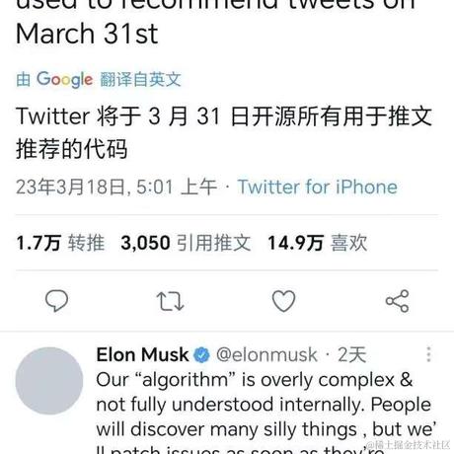Retweet using the arrows icon
Image resolution: width=454 pixels, height=454 pixels.
(x=170, y=301)
